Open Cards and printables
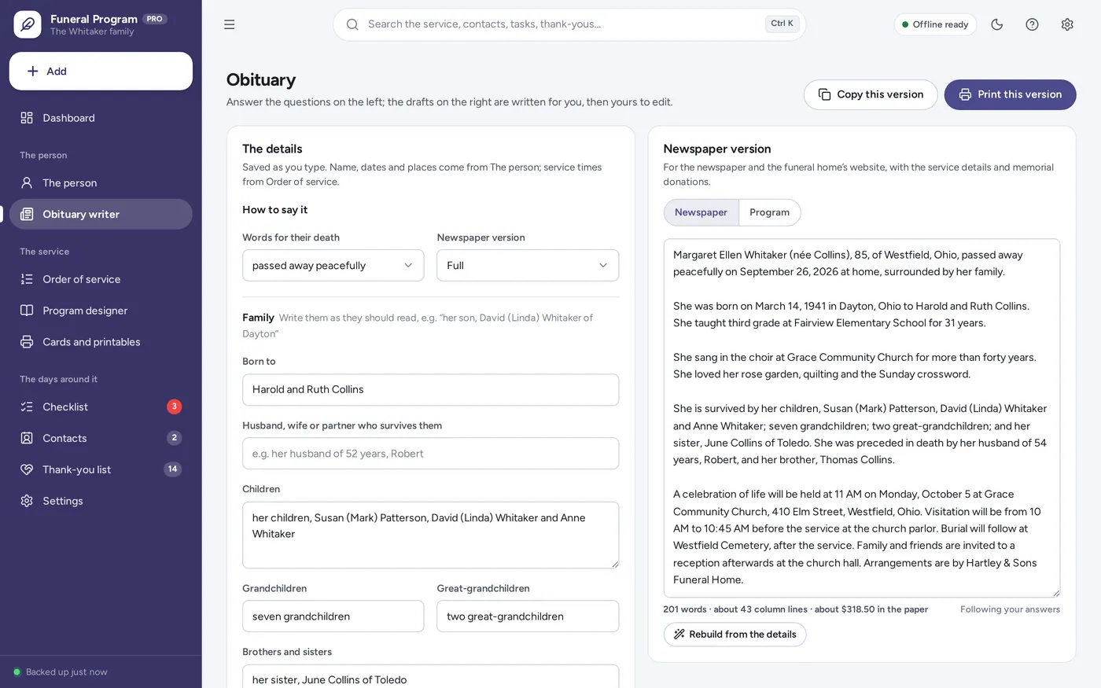1101x688 pixels. [x=101, y=342]
